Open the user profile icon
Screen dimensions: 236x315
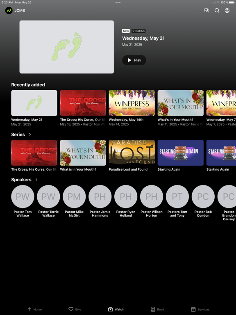(227, 10)
